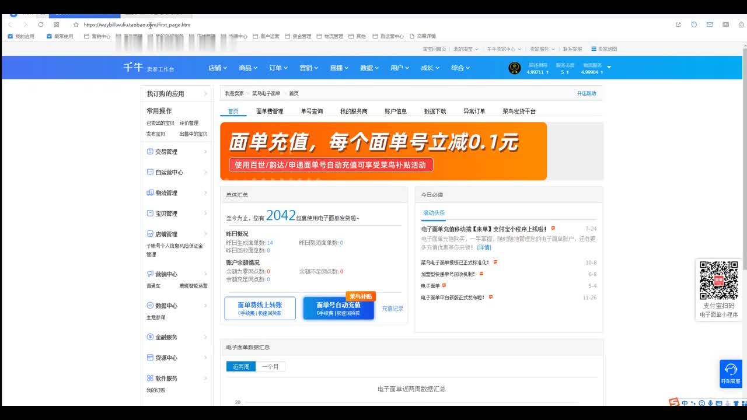Click the 我的应用 bookmark icon
The height and width of the screenshot is (420, 747).
pos(10,36)
